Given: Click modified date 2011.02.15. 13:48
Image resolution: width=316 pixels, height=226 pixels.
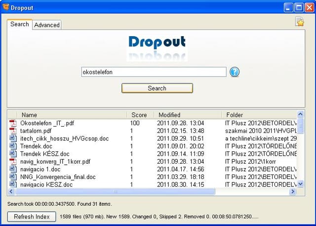Looking at the screenshot, I should click(181, 131).
